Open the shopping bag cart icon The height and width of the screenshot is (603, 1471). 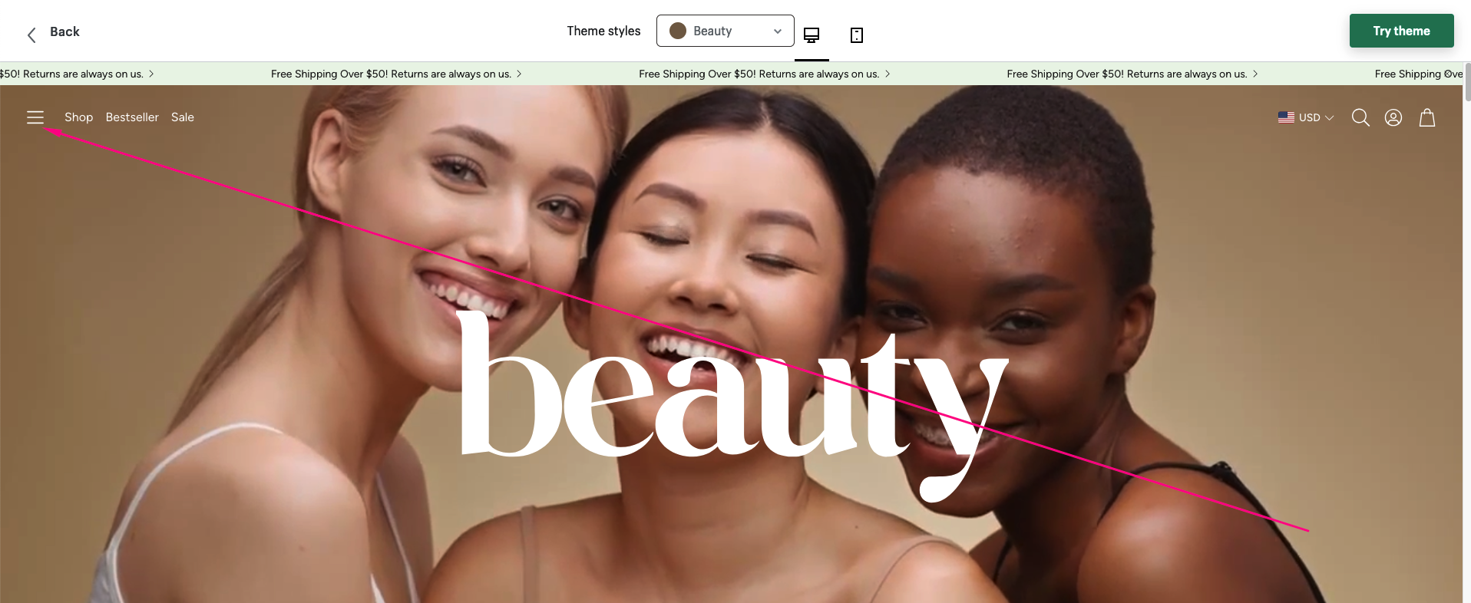[1427, 117]
